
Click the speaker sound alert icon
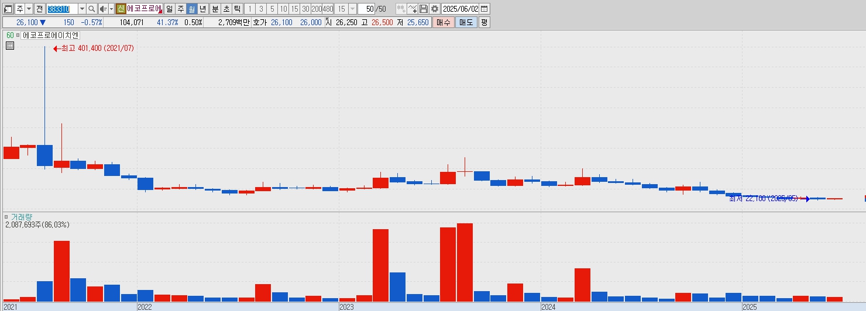[x=103, y=9]
